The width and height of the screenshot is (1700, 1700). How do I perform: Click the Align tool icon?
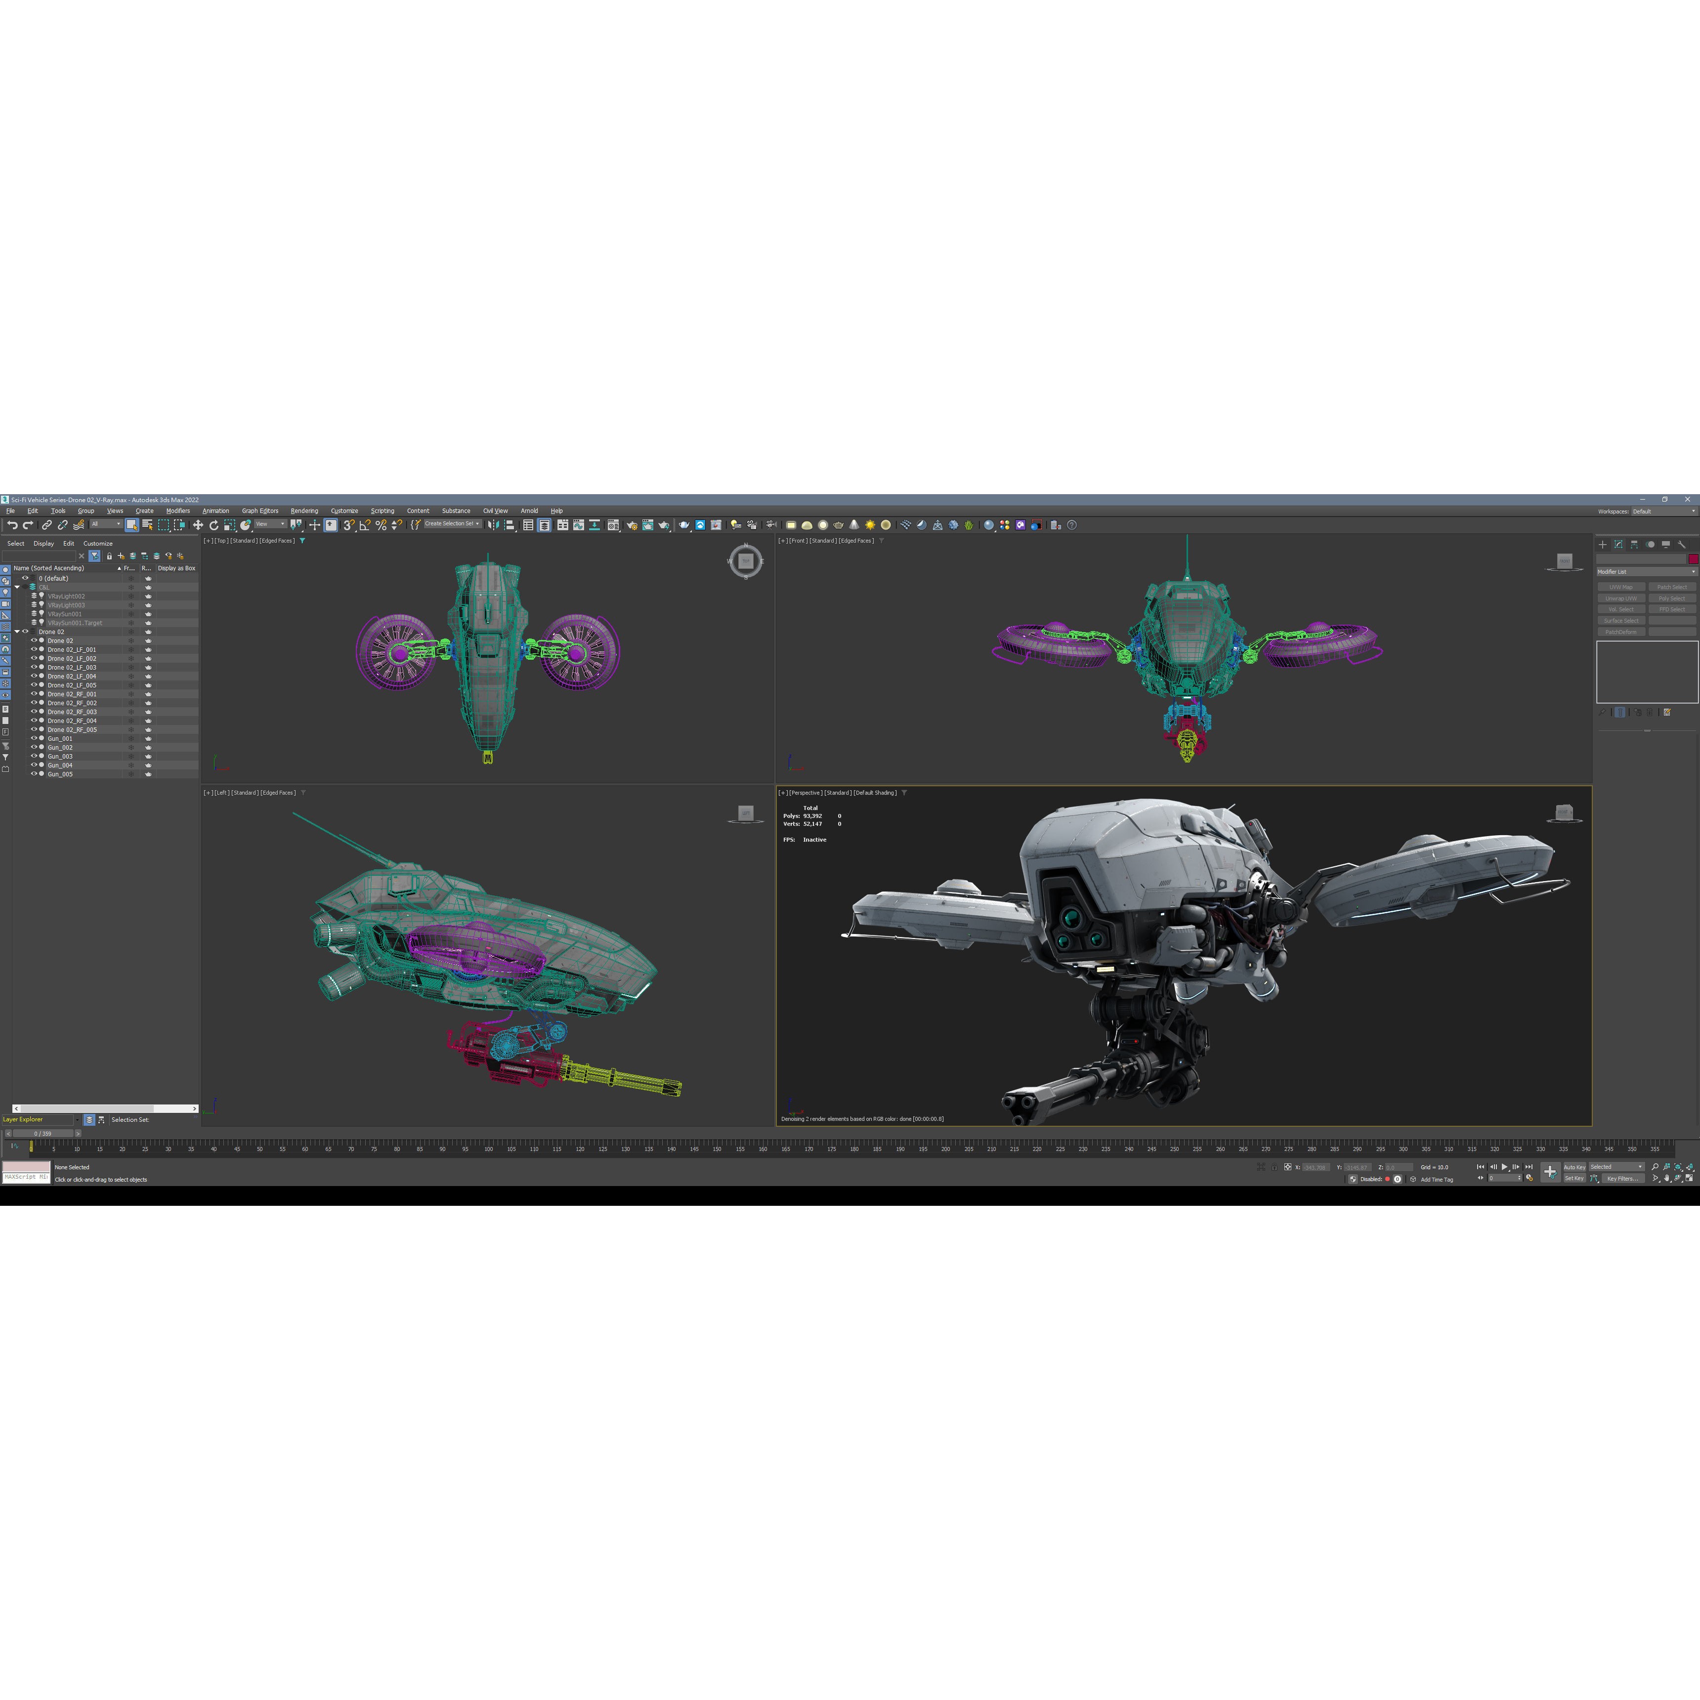pos(509,525)
